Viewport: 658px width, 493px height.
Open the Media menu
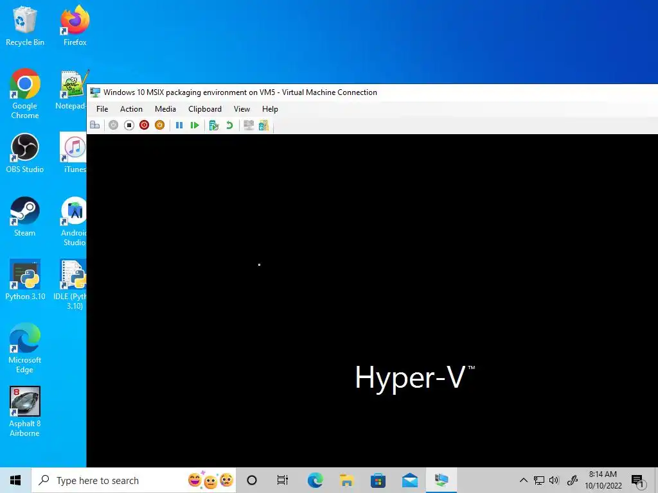[165, 109]
